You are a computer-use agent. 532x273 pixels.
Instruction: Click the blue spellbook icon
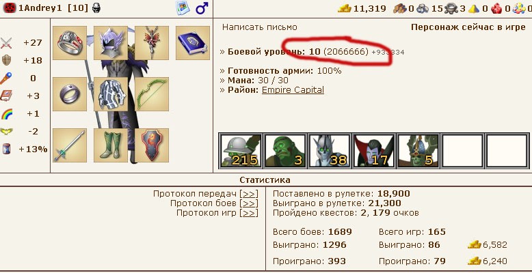point(193,43)
